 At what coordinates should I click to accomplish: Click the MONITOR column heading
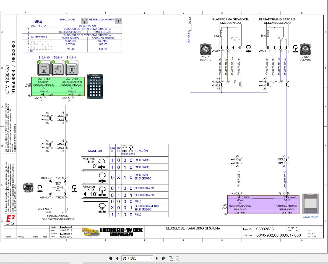[95, 151]
